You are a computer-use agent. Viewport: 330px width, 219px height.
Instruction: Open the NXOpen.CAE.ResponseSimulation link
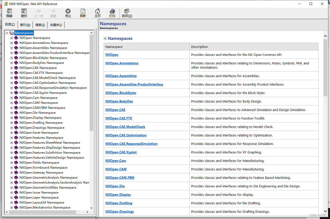click(131, 144)
